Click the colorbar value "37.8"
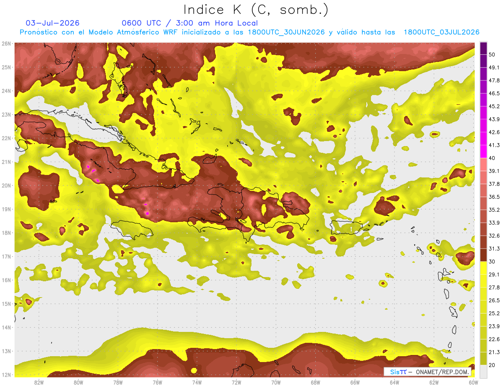The image size is (503, 388). click(495, 184)
